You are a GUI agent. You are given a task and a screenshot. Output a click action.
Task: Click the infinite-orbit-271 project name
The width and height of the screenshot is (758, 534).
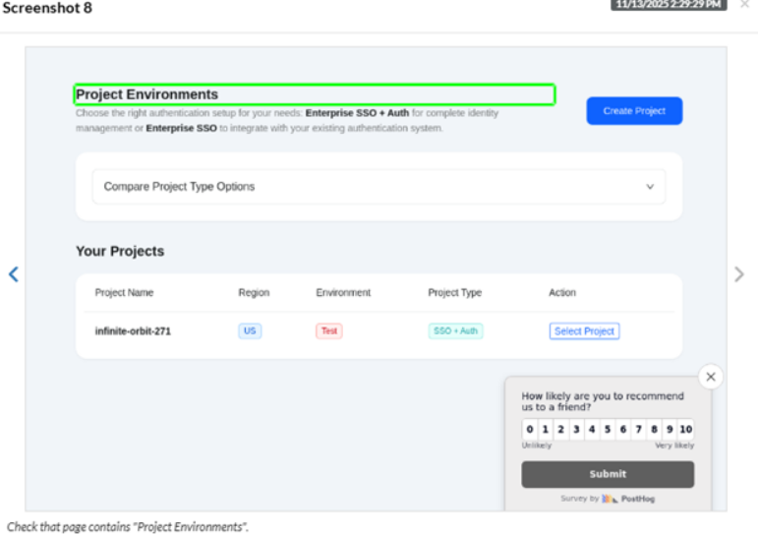pos(133,331)
